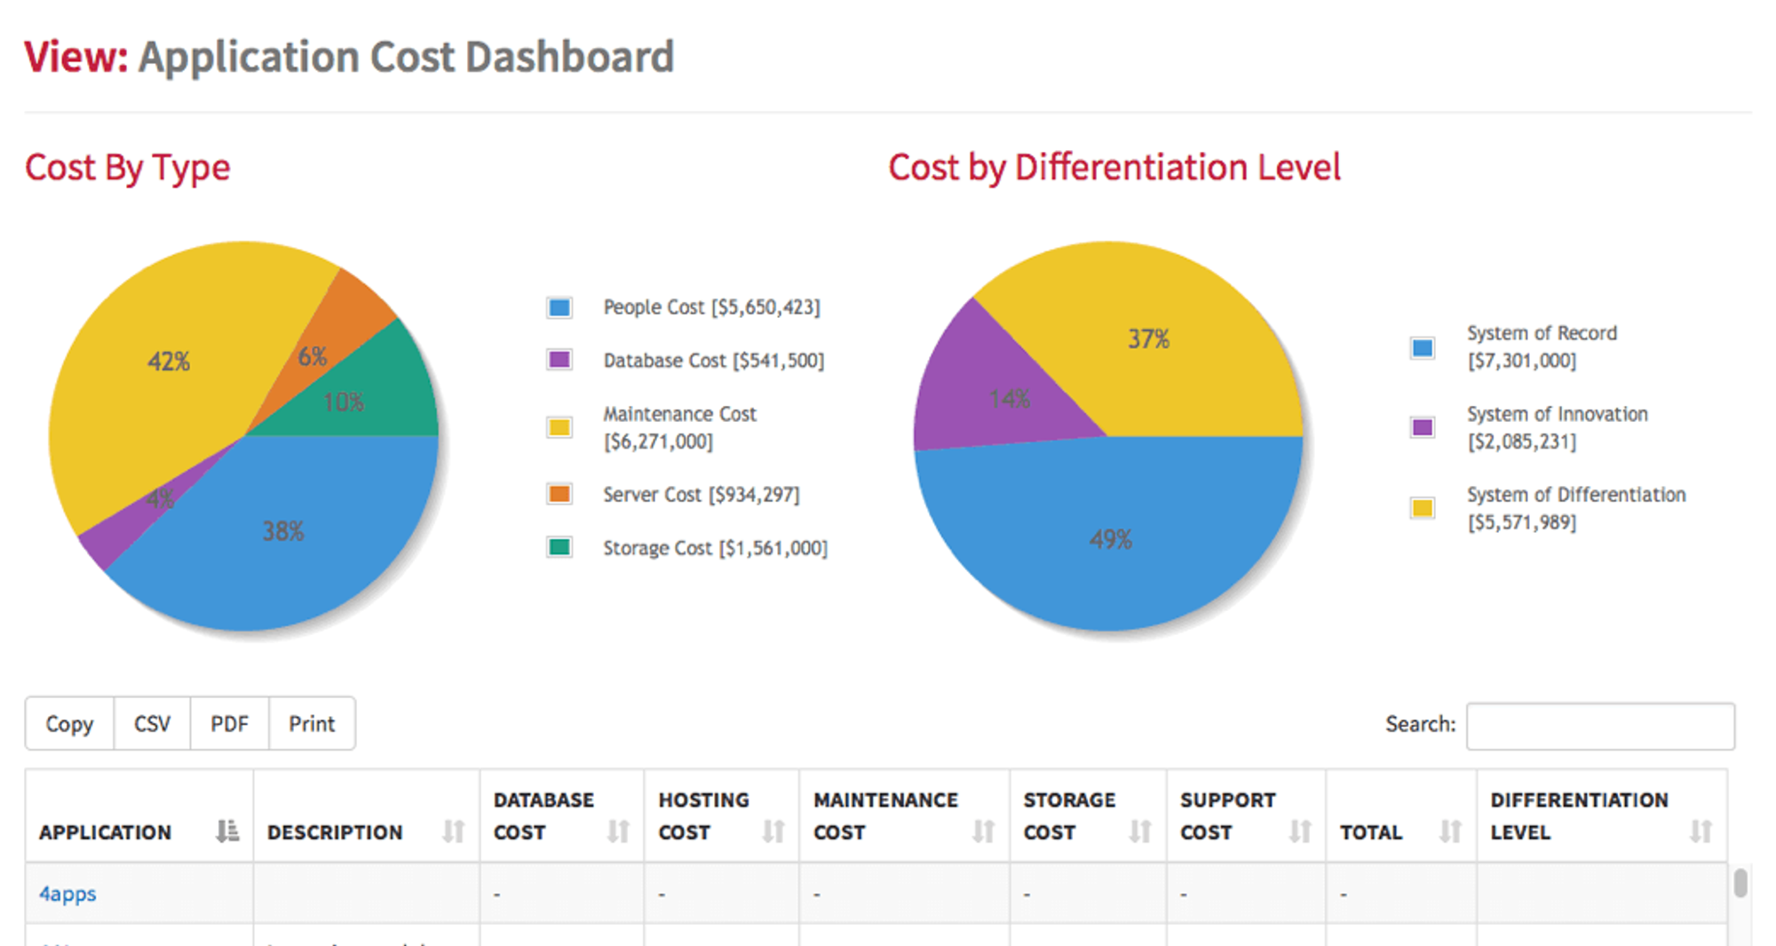The width and height of the screenshot is (1776, 946).
Task: Toggle System of Innovation purple legend swatch
Action: [1423, 427]
